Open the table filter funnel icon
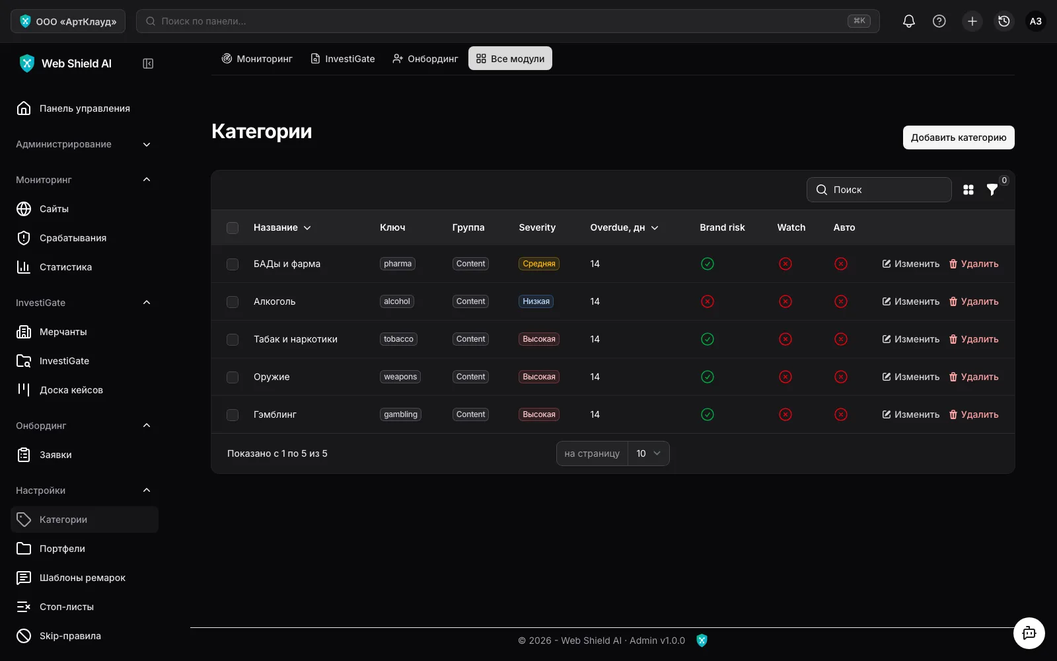The height and width of the screenshot is (661, 1057). [992, 190]
